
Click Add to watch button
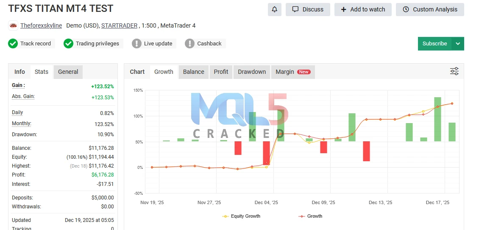363,9
